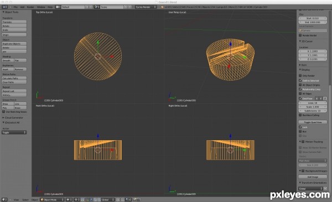
Task: Uncheck the Lock quad view checkbox
Action: tap(300, 127)
